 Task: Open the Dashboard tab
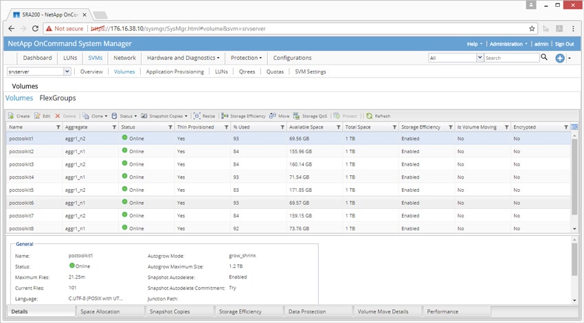[37, 58]
